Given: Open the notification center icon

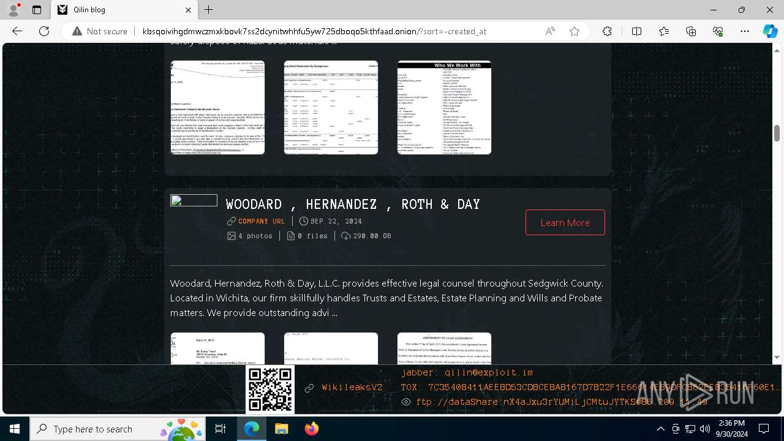Looking at the screenshot, I should pos(764,429).
